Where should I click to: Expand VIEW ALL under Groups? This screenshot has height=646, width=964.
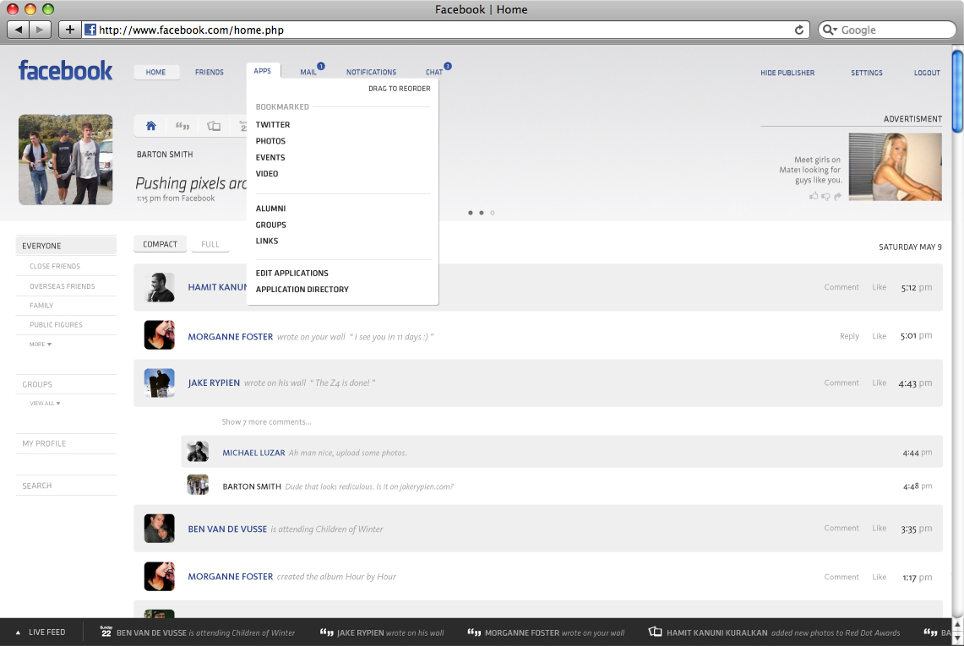pos(45,403)
